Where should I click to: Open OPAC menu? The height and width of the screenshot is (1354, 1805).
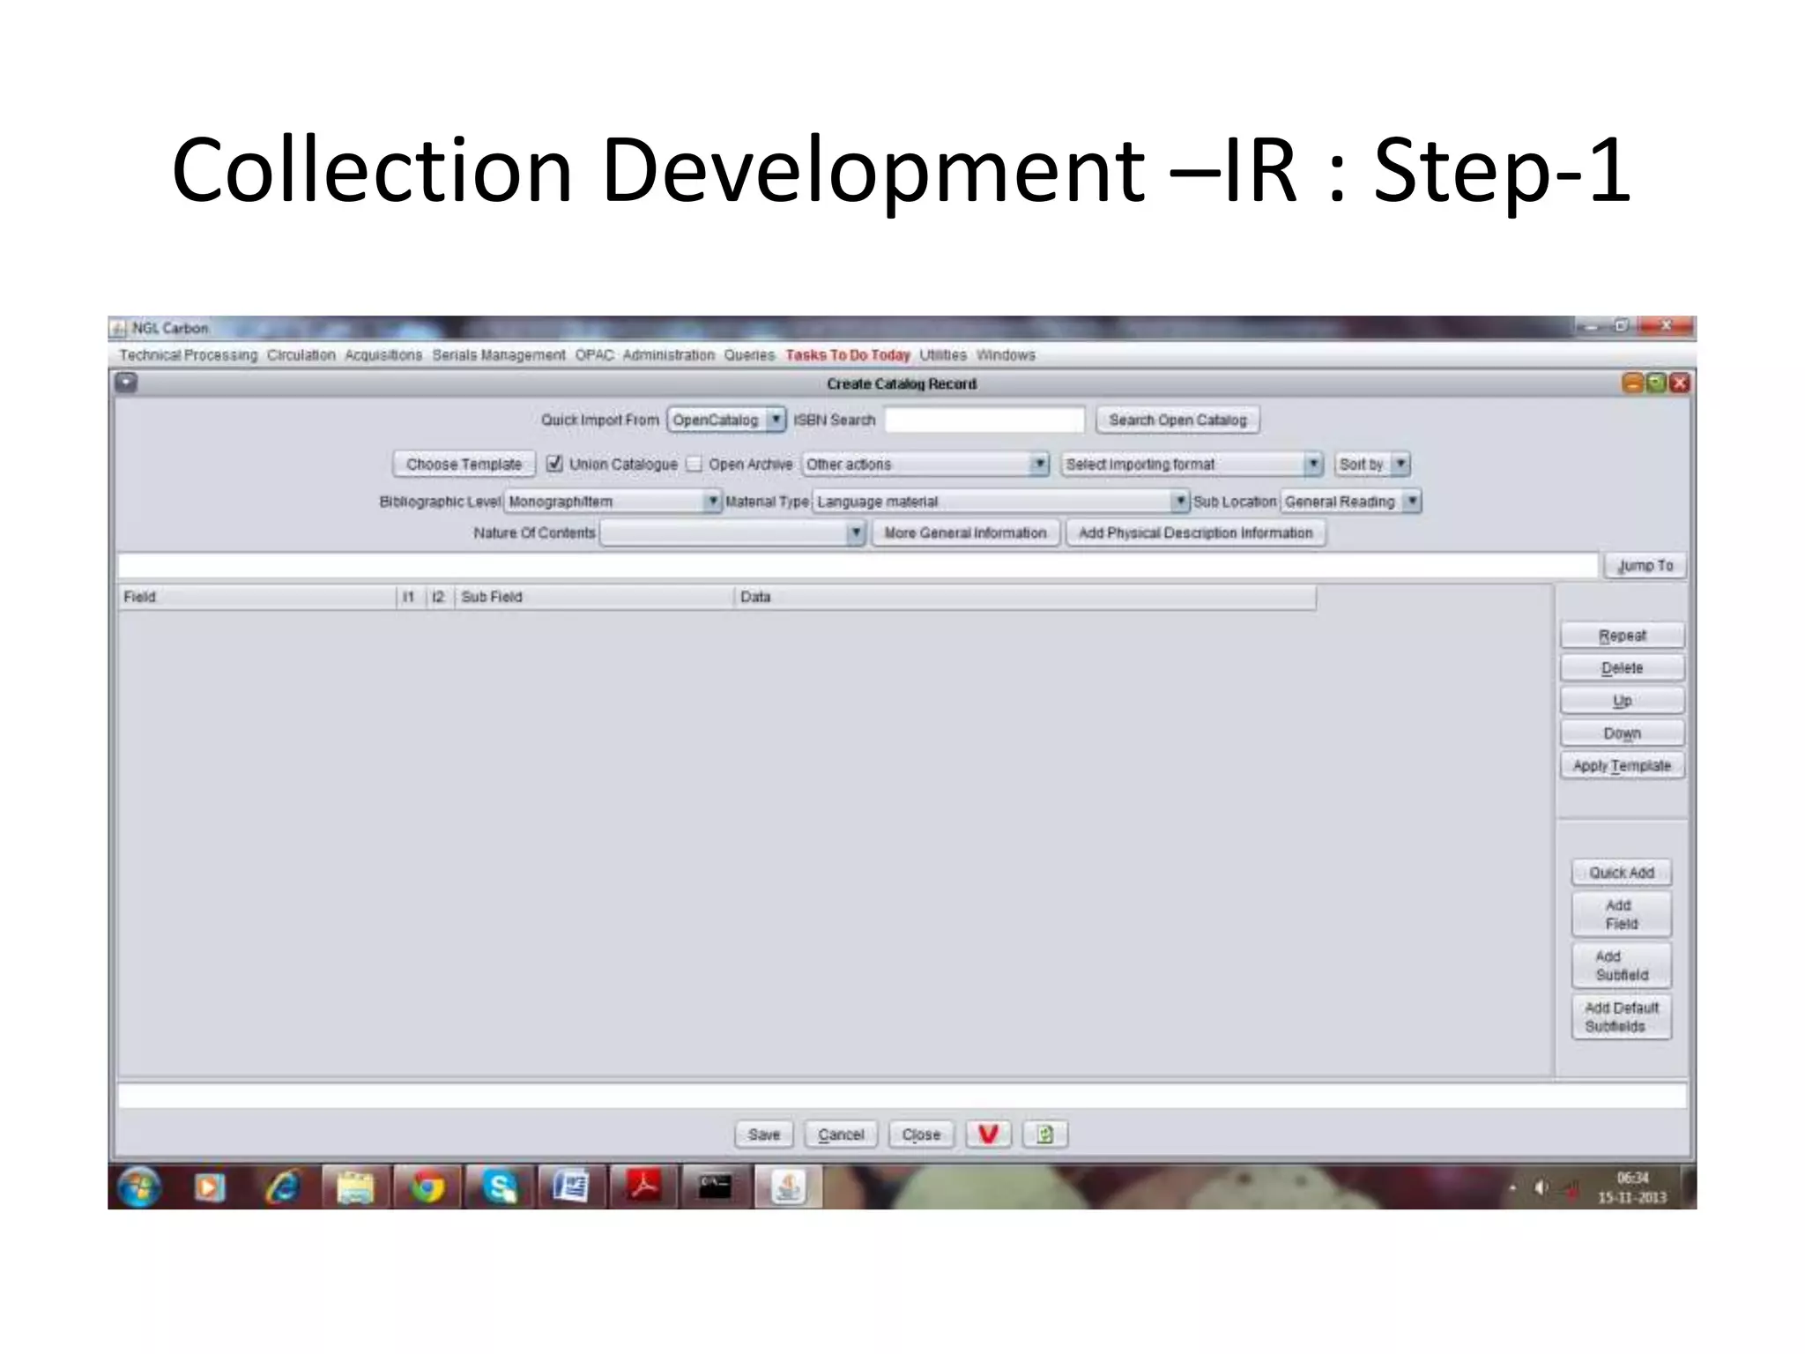(x=594, y=354)
